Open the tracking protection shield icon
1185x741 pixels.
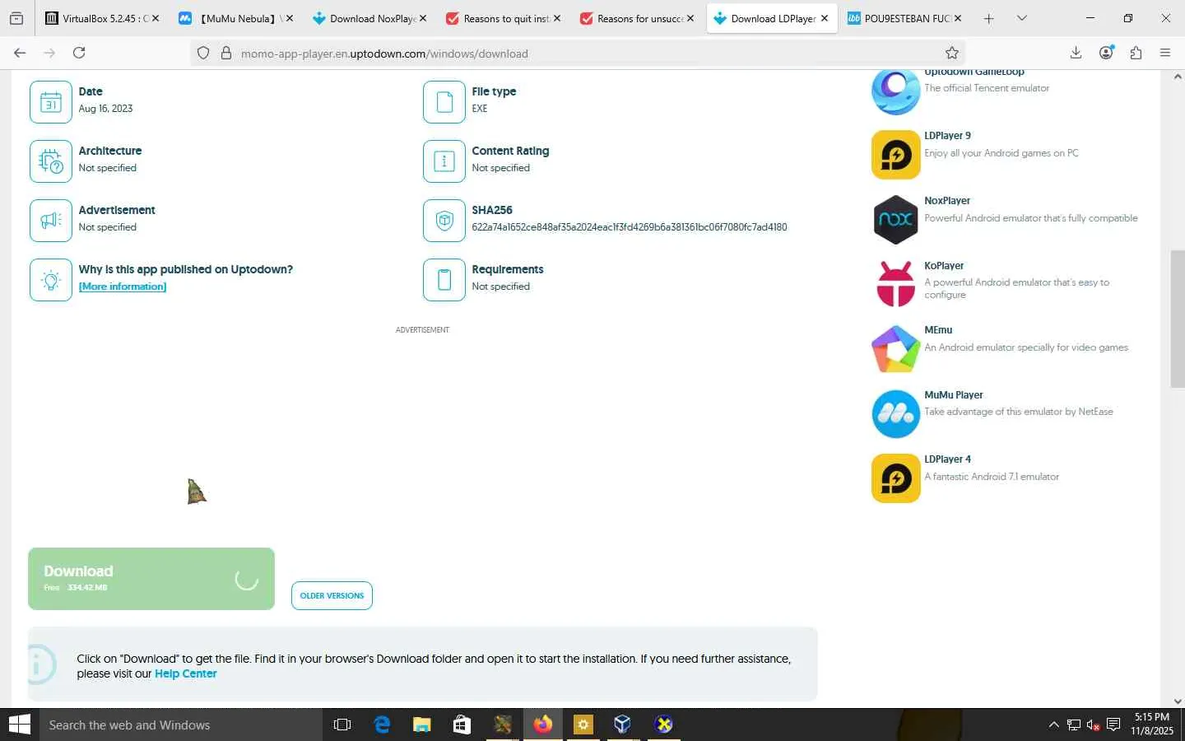[x=203, y=54]
